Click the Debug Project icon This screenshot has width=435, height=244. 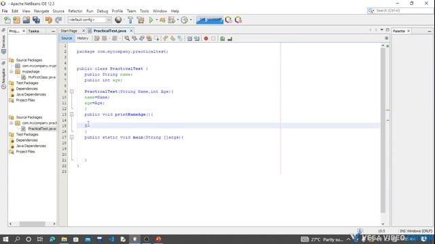pos(162,20)
